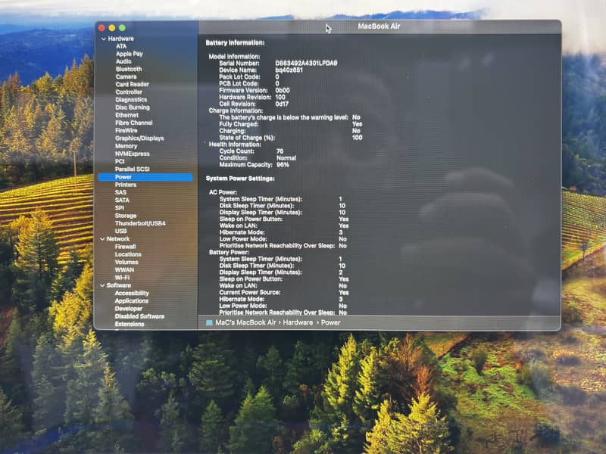This screenshot has height=454, width=606.
Task: Select the highlighted Power item
Action: coord(123,177)
